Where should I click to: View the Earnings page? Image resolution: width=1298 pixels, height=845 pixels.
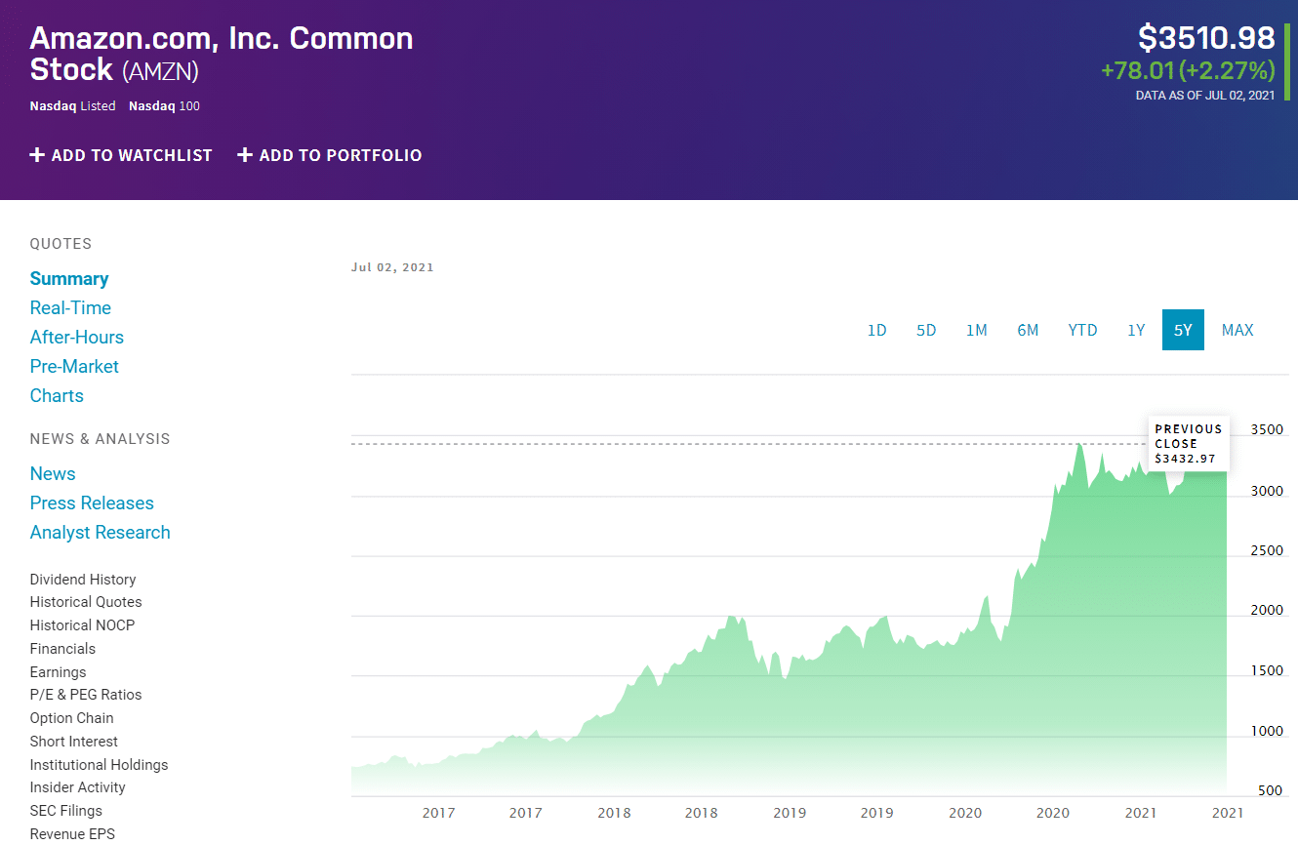(58, 672)
